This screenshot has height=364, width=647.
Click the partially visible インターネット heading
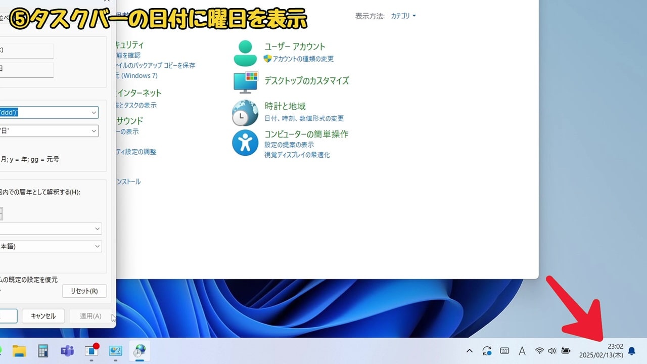tap(139, 93)
